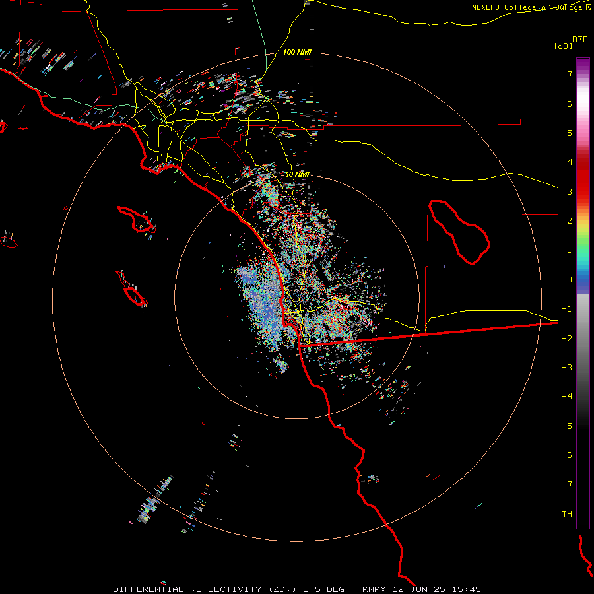This screenshot has width=594, height=594.
Task: Click the red section of the color bar
Action: coord(583,178)
